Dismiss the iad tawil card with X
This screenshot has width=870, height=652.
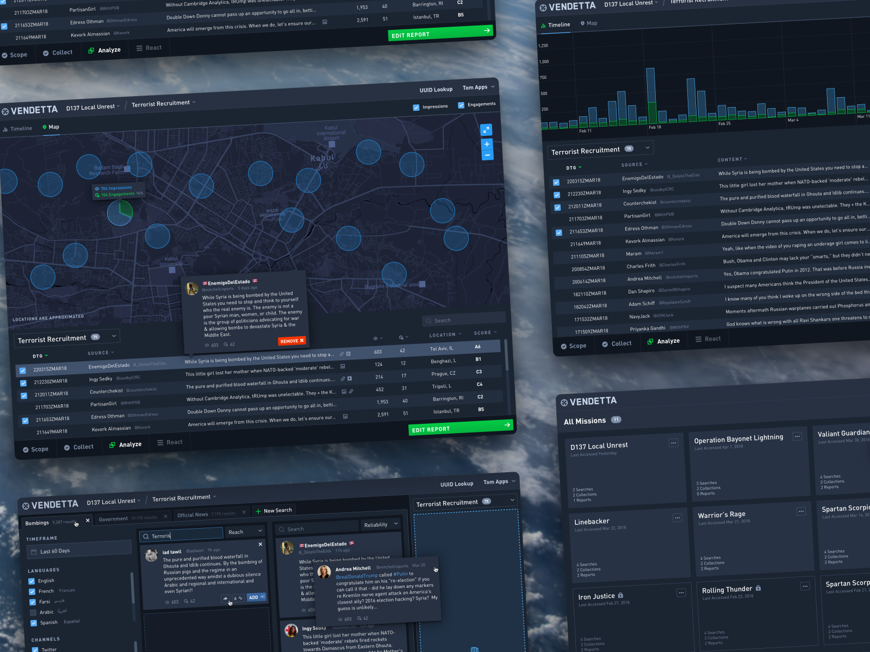(x=260, y=544)
